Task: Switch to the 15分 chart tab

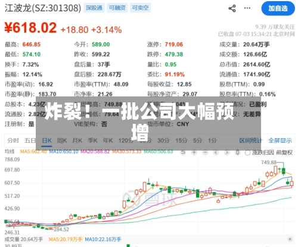Action: [x=181, y=140]
